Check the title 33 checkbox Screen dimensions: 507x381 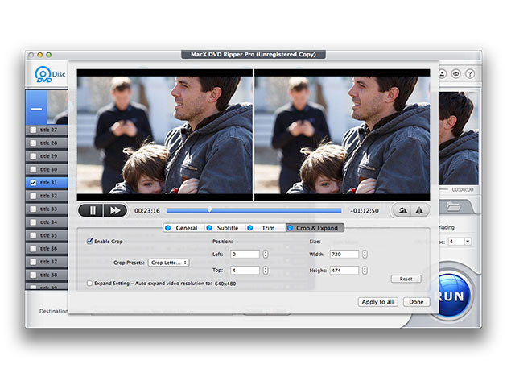click(x=33, y=209)
